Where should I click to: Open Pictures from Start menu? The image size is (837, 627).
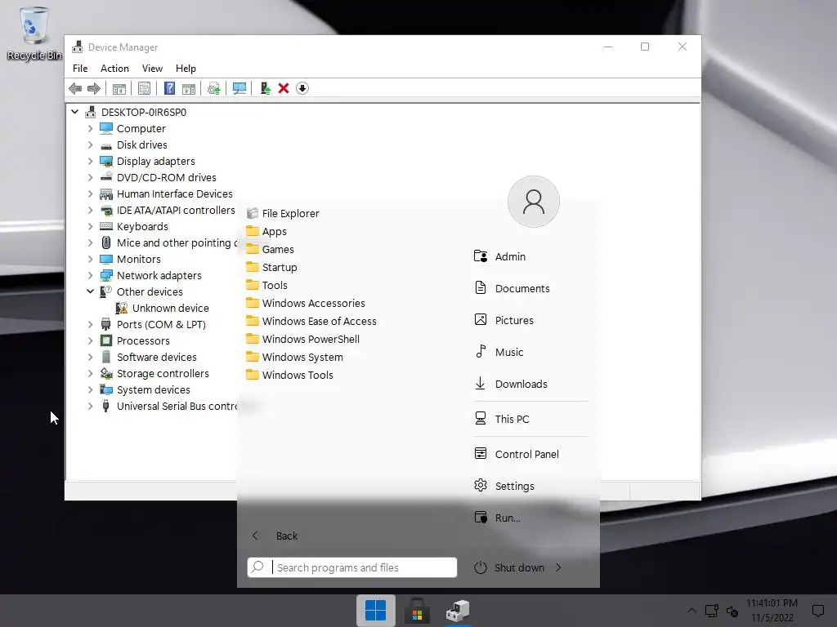[504, 320]
